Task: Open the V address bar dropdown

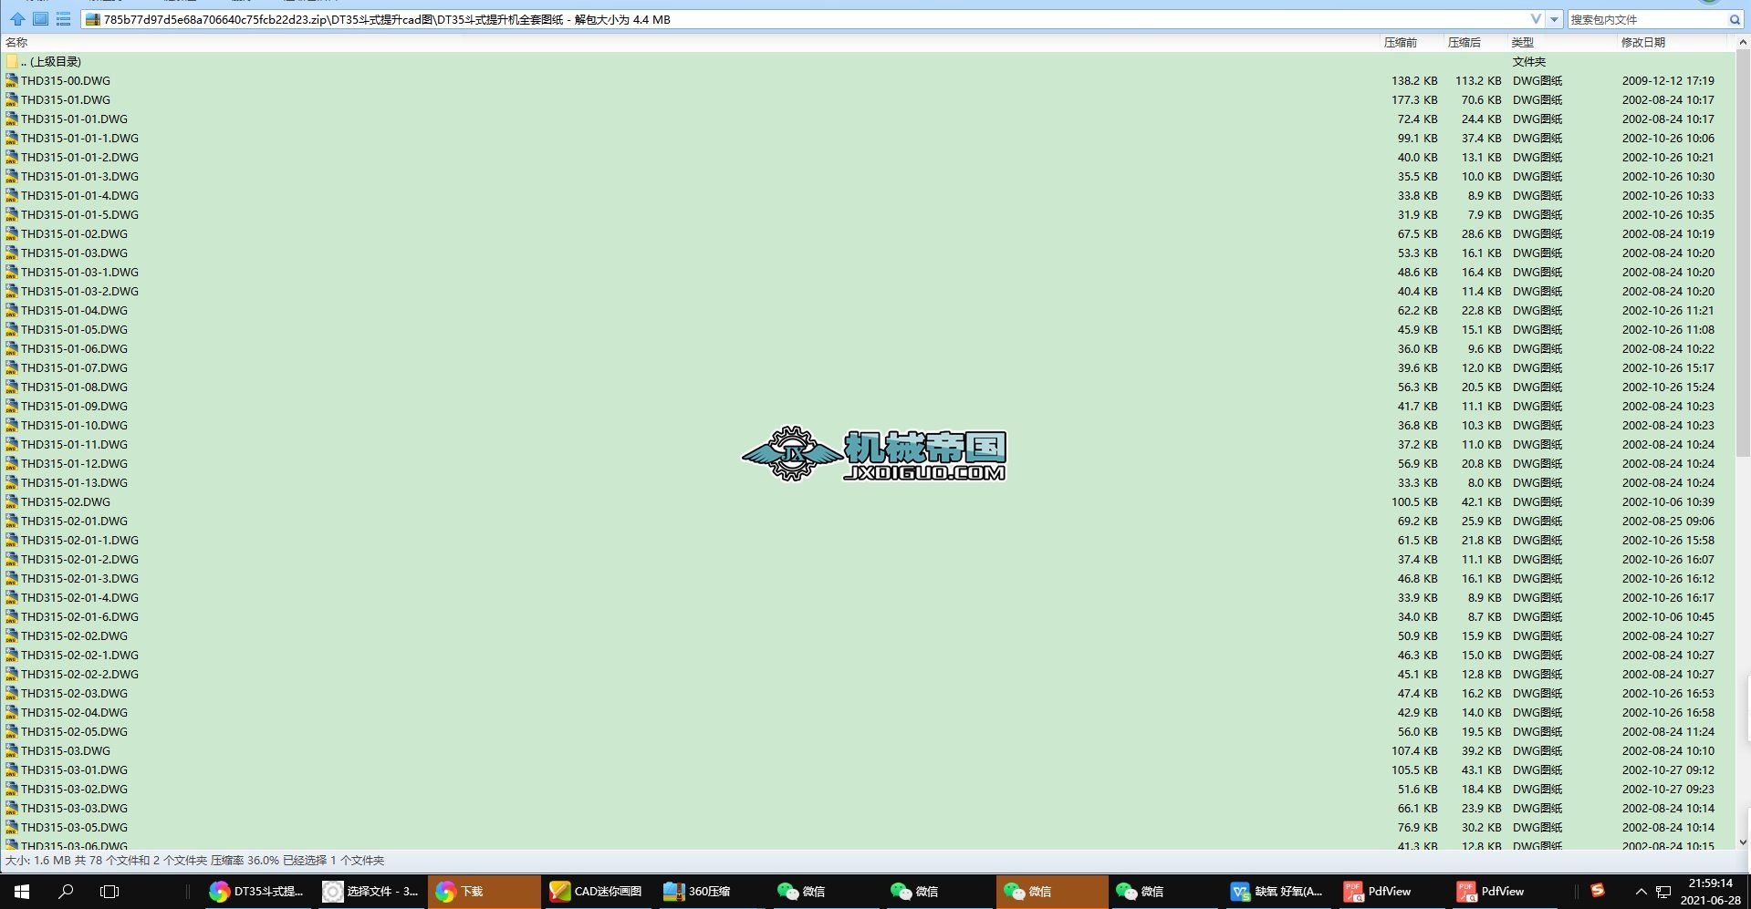Action: click(1537, 18)
